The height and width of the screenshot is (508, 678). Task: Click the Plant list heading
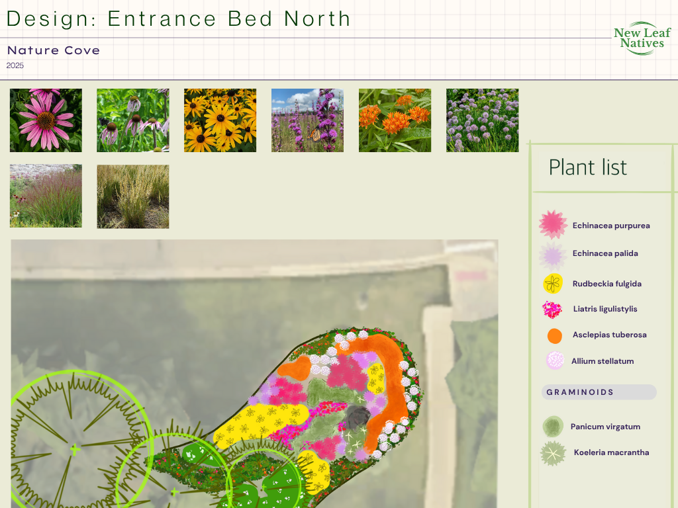(x=588, y=167)
